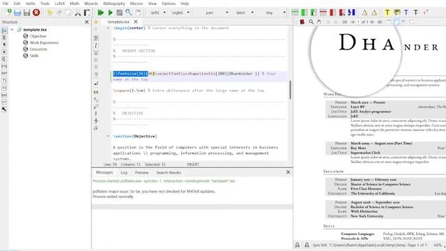Insert subscript with the x-subscript icon

(96, 99)
